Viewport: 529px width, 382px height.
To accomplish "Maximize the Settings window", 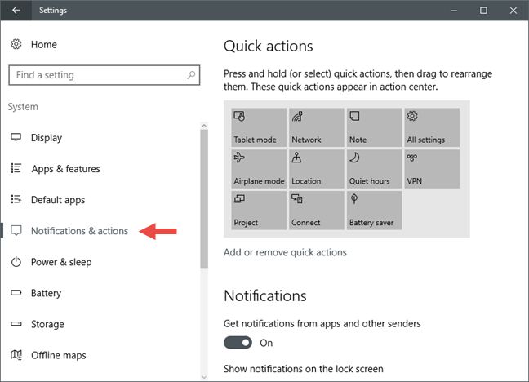I will coord(483,11).
